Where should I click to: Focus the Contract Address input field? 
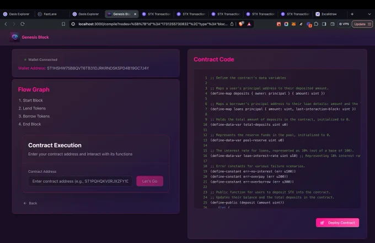80,181
